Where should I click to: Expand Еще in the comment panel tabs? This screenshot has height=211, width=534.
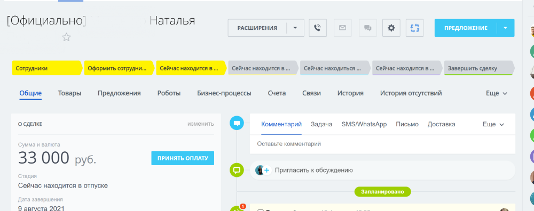pos(493,124)
